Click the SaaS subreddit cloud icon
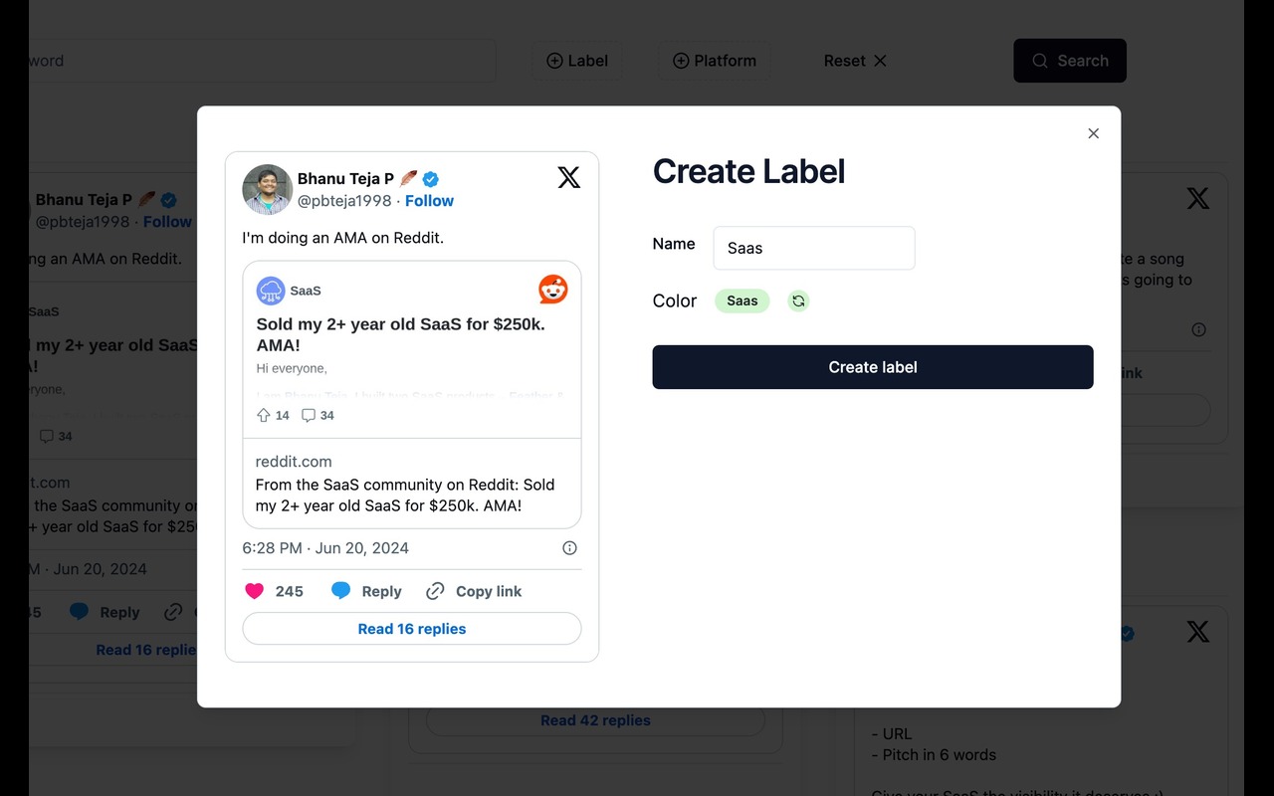This screenshot has width=1274, height=796. coord(271,291)
